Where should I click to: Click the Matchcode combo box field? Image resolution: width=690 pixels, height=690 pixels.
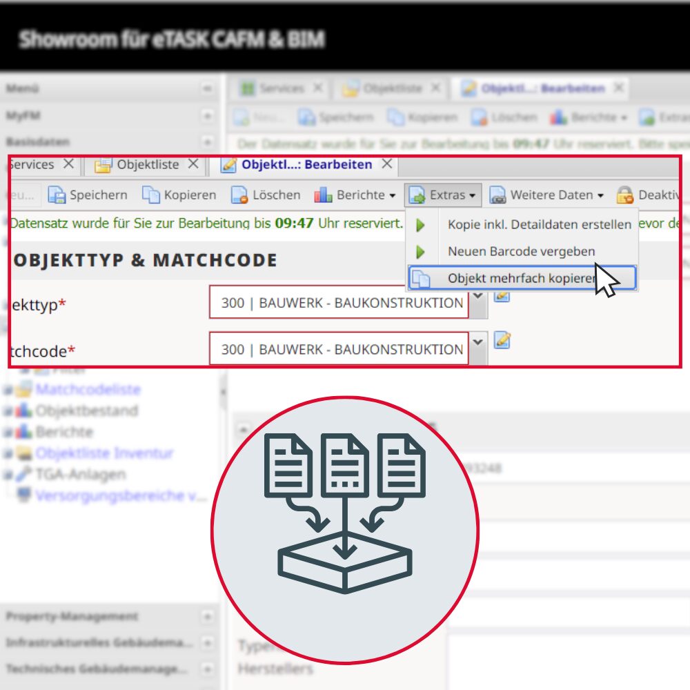pyautogui.click(x=339, y=348)
